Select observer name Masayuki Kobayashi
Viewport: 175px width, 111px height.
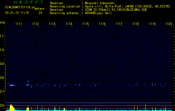pos(100,3)
